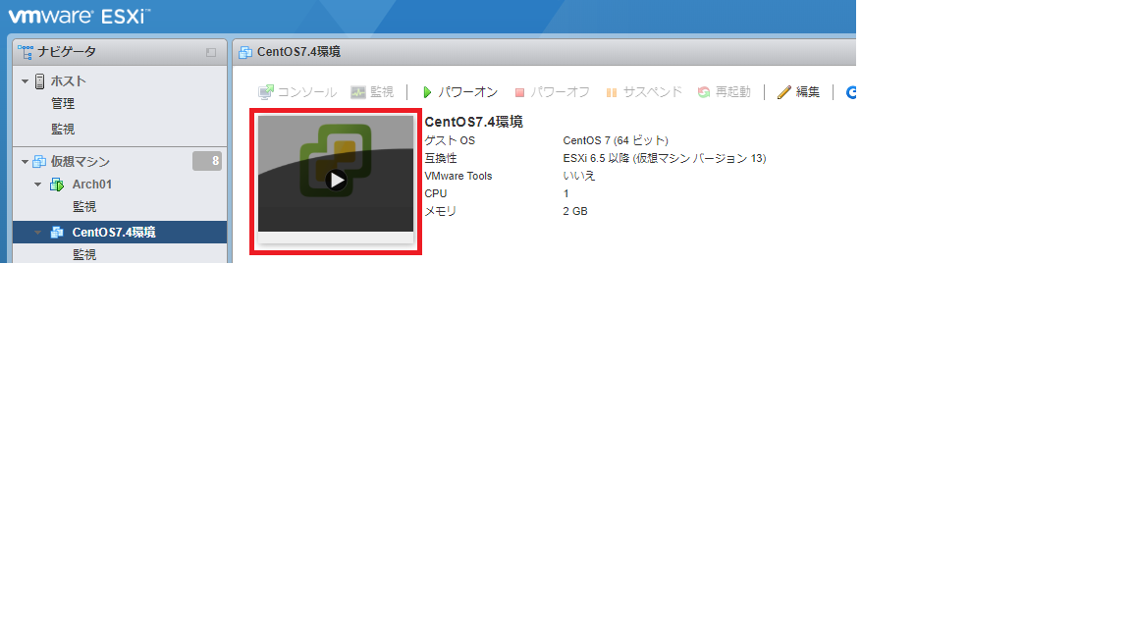The image size is (1131, 636).
Task: Click the ESXi 6.5 compatibility value
Action: pos(665,158)
